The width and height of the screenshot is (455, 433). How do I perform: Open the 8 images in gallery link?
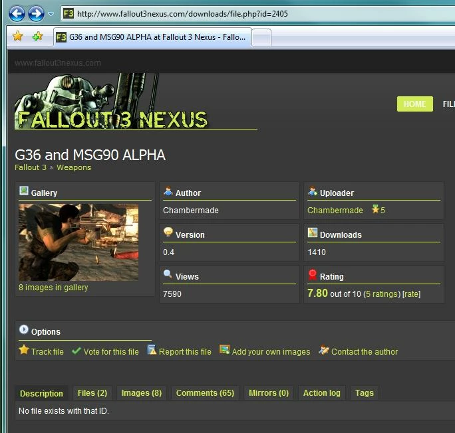click(53, 288)
